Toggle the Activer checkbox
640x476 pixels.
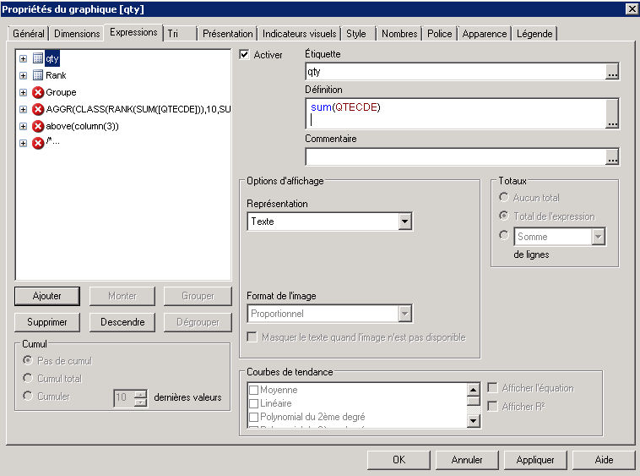coord(244,54)
